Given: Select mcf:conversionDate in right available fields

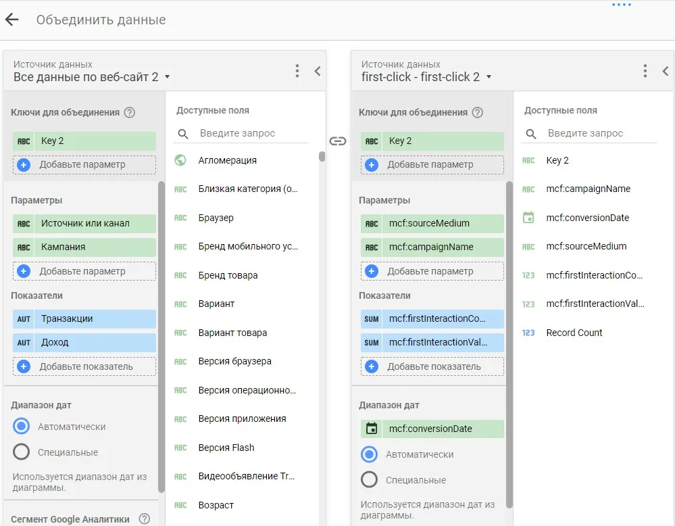Looking at the screenshot, I should click(587, 218).
